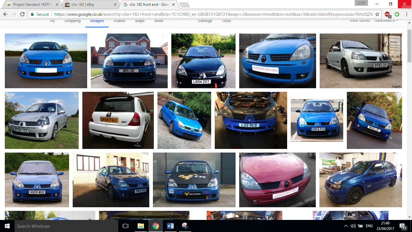
Task: Open the Videos search results
Action: coord(119,21)
